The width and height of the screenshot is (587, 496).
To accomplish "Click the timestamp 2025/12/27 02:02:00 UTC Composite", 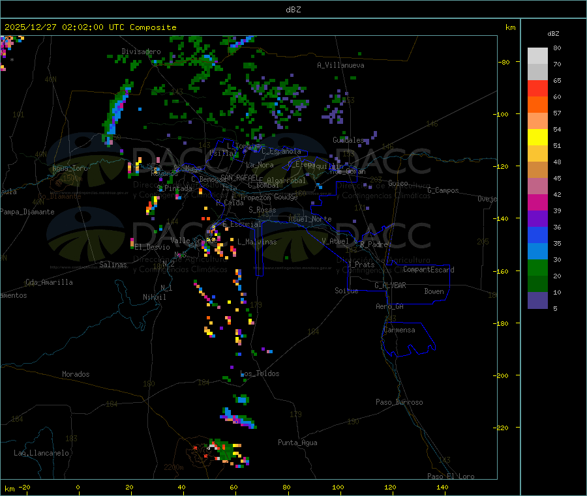I will coord(90,27).
